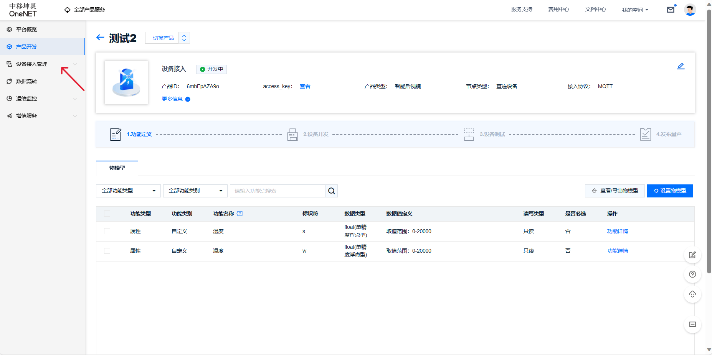Viewport: 712px width, 355px height.
Task: Check the checkbox for the 温度 row
Action: click(107, 251)
